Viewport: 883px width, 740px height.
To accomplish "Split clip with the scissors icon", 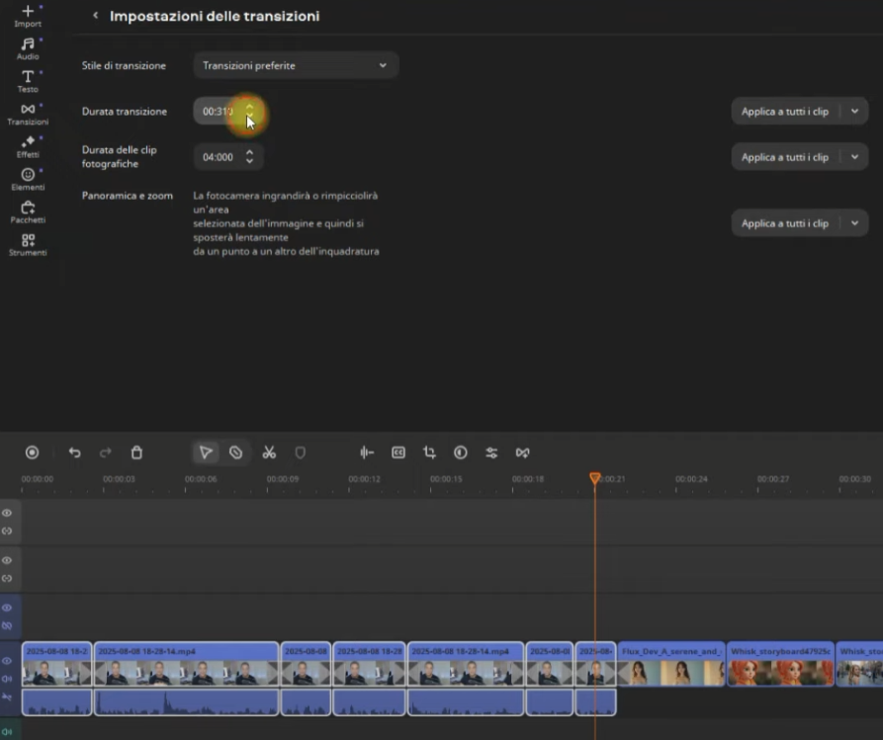I will click(x=269, y=452).
